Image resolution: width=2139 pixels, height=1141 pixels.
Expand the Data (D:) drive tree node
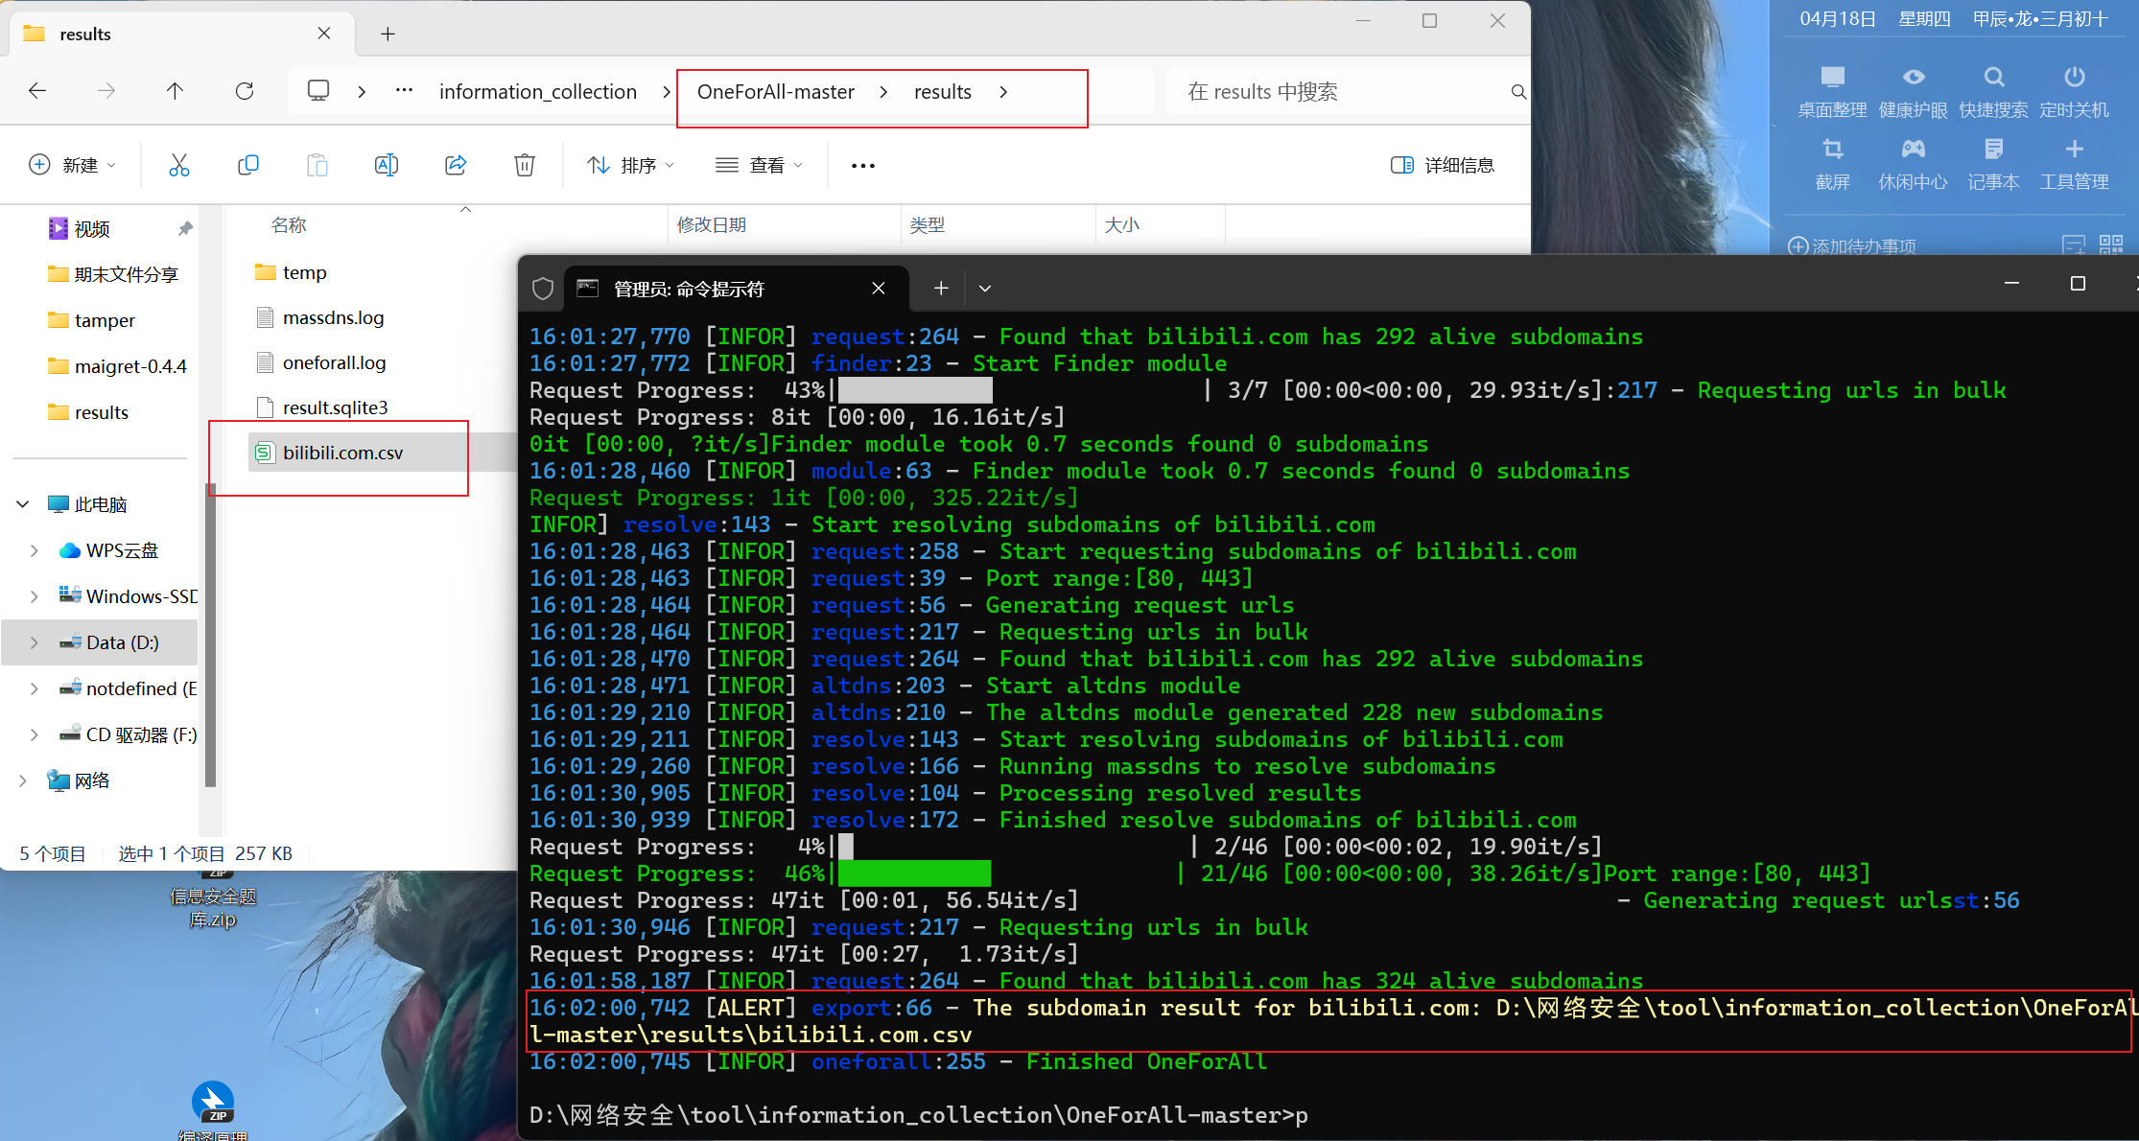(x=35, y=642)
